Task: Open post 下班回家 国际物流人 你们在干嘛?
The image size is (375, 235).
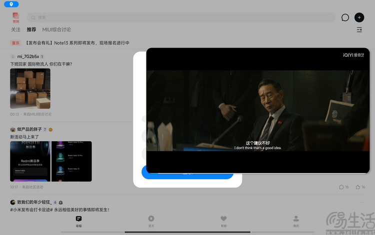Action: point(41,64)
